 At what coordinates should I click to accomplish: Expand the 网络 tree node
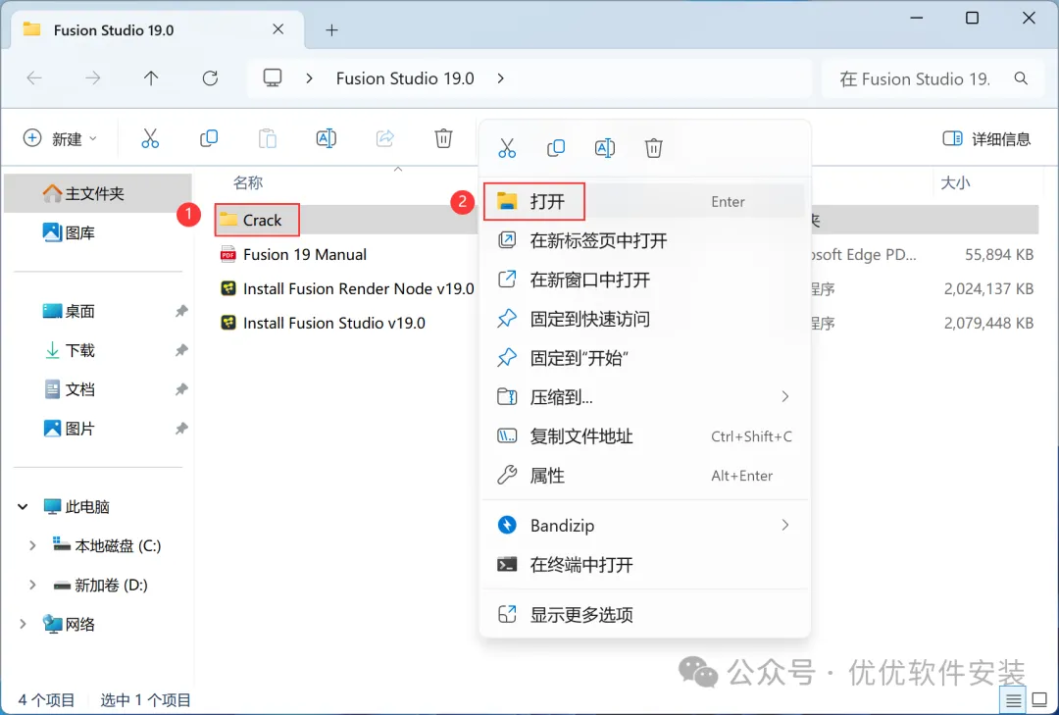coord(23,624)
